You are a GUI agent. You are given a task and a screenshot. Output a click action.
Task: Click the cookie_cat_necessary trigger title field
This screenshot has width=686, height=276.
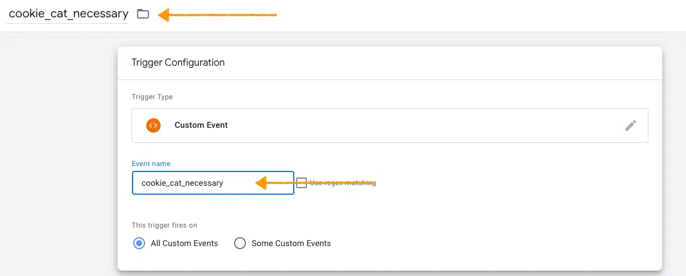[68, 14]
